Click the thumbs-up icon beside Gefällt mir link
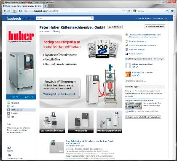The image size is (177, 161). [x=126, y=111]
